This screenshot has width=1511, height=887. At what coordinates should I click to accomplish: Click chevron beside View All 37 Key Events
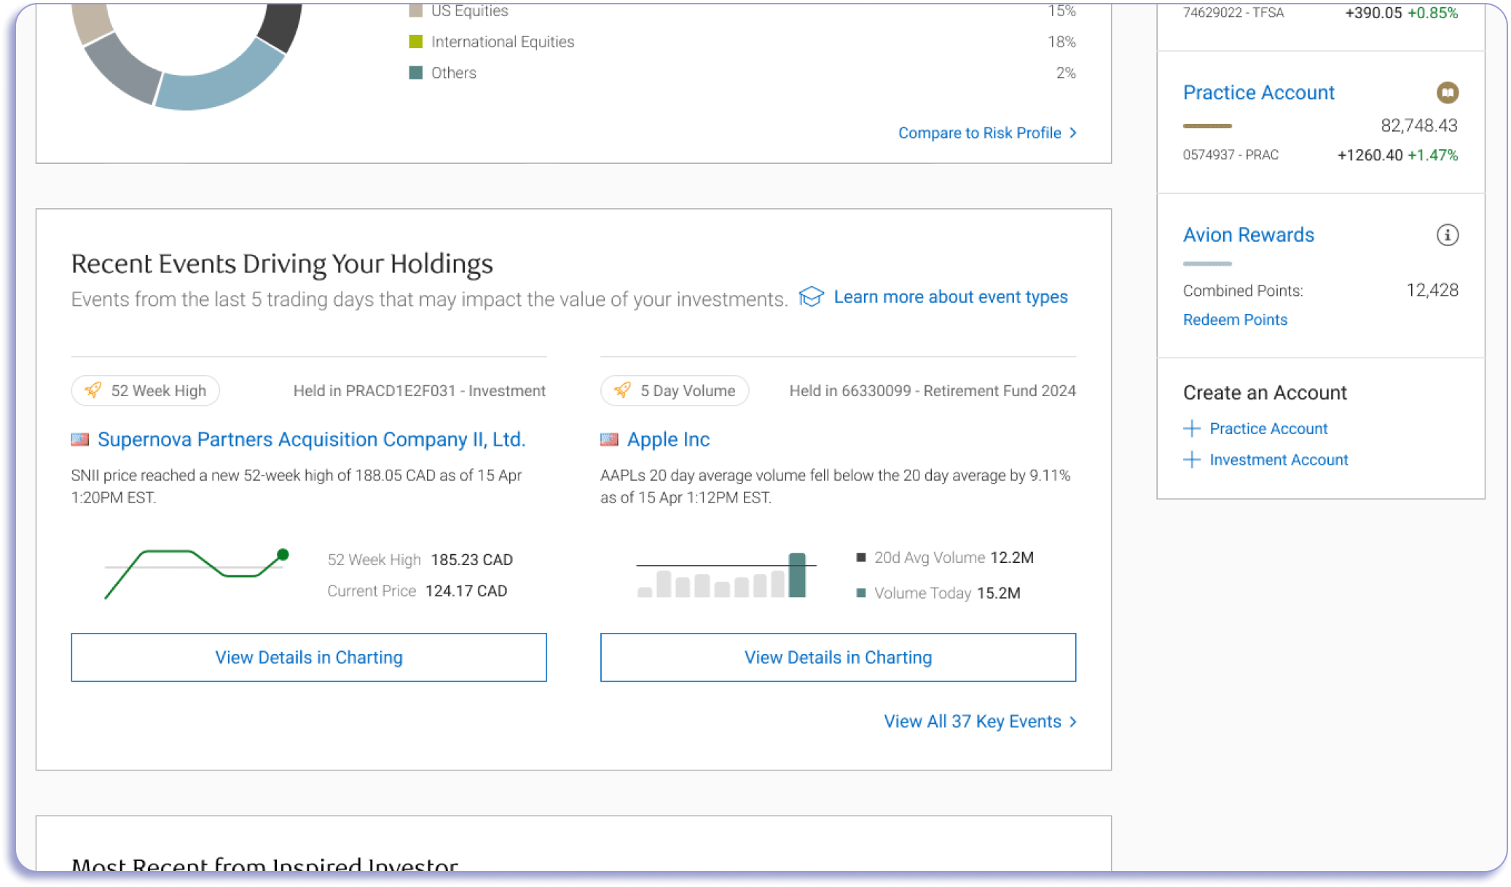coord(1073,722)
